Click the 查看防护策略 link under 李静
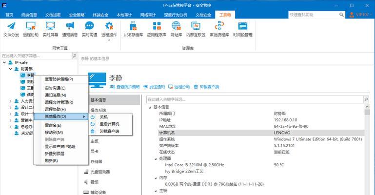The width and height of the screenshot is (375, 195). pos(125,87)
